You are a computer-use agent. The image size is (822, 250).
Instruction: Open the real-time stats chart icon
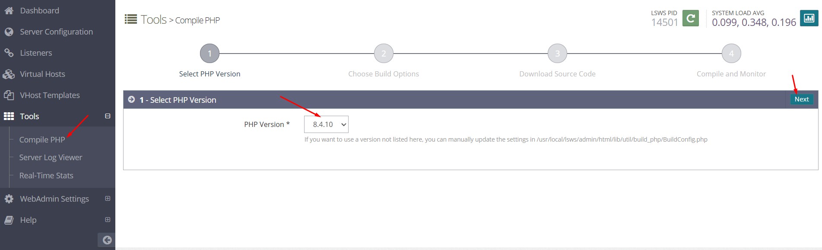(809, 18)
